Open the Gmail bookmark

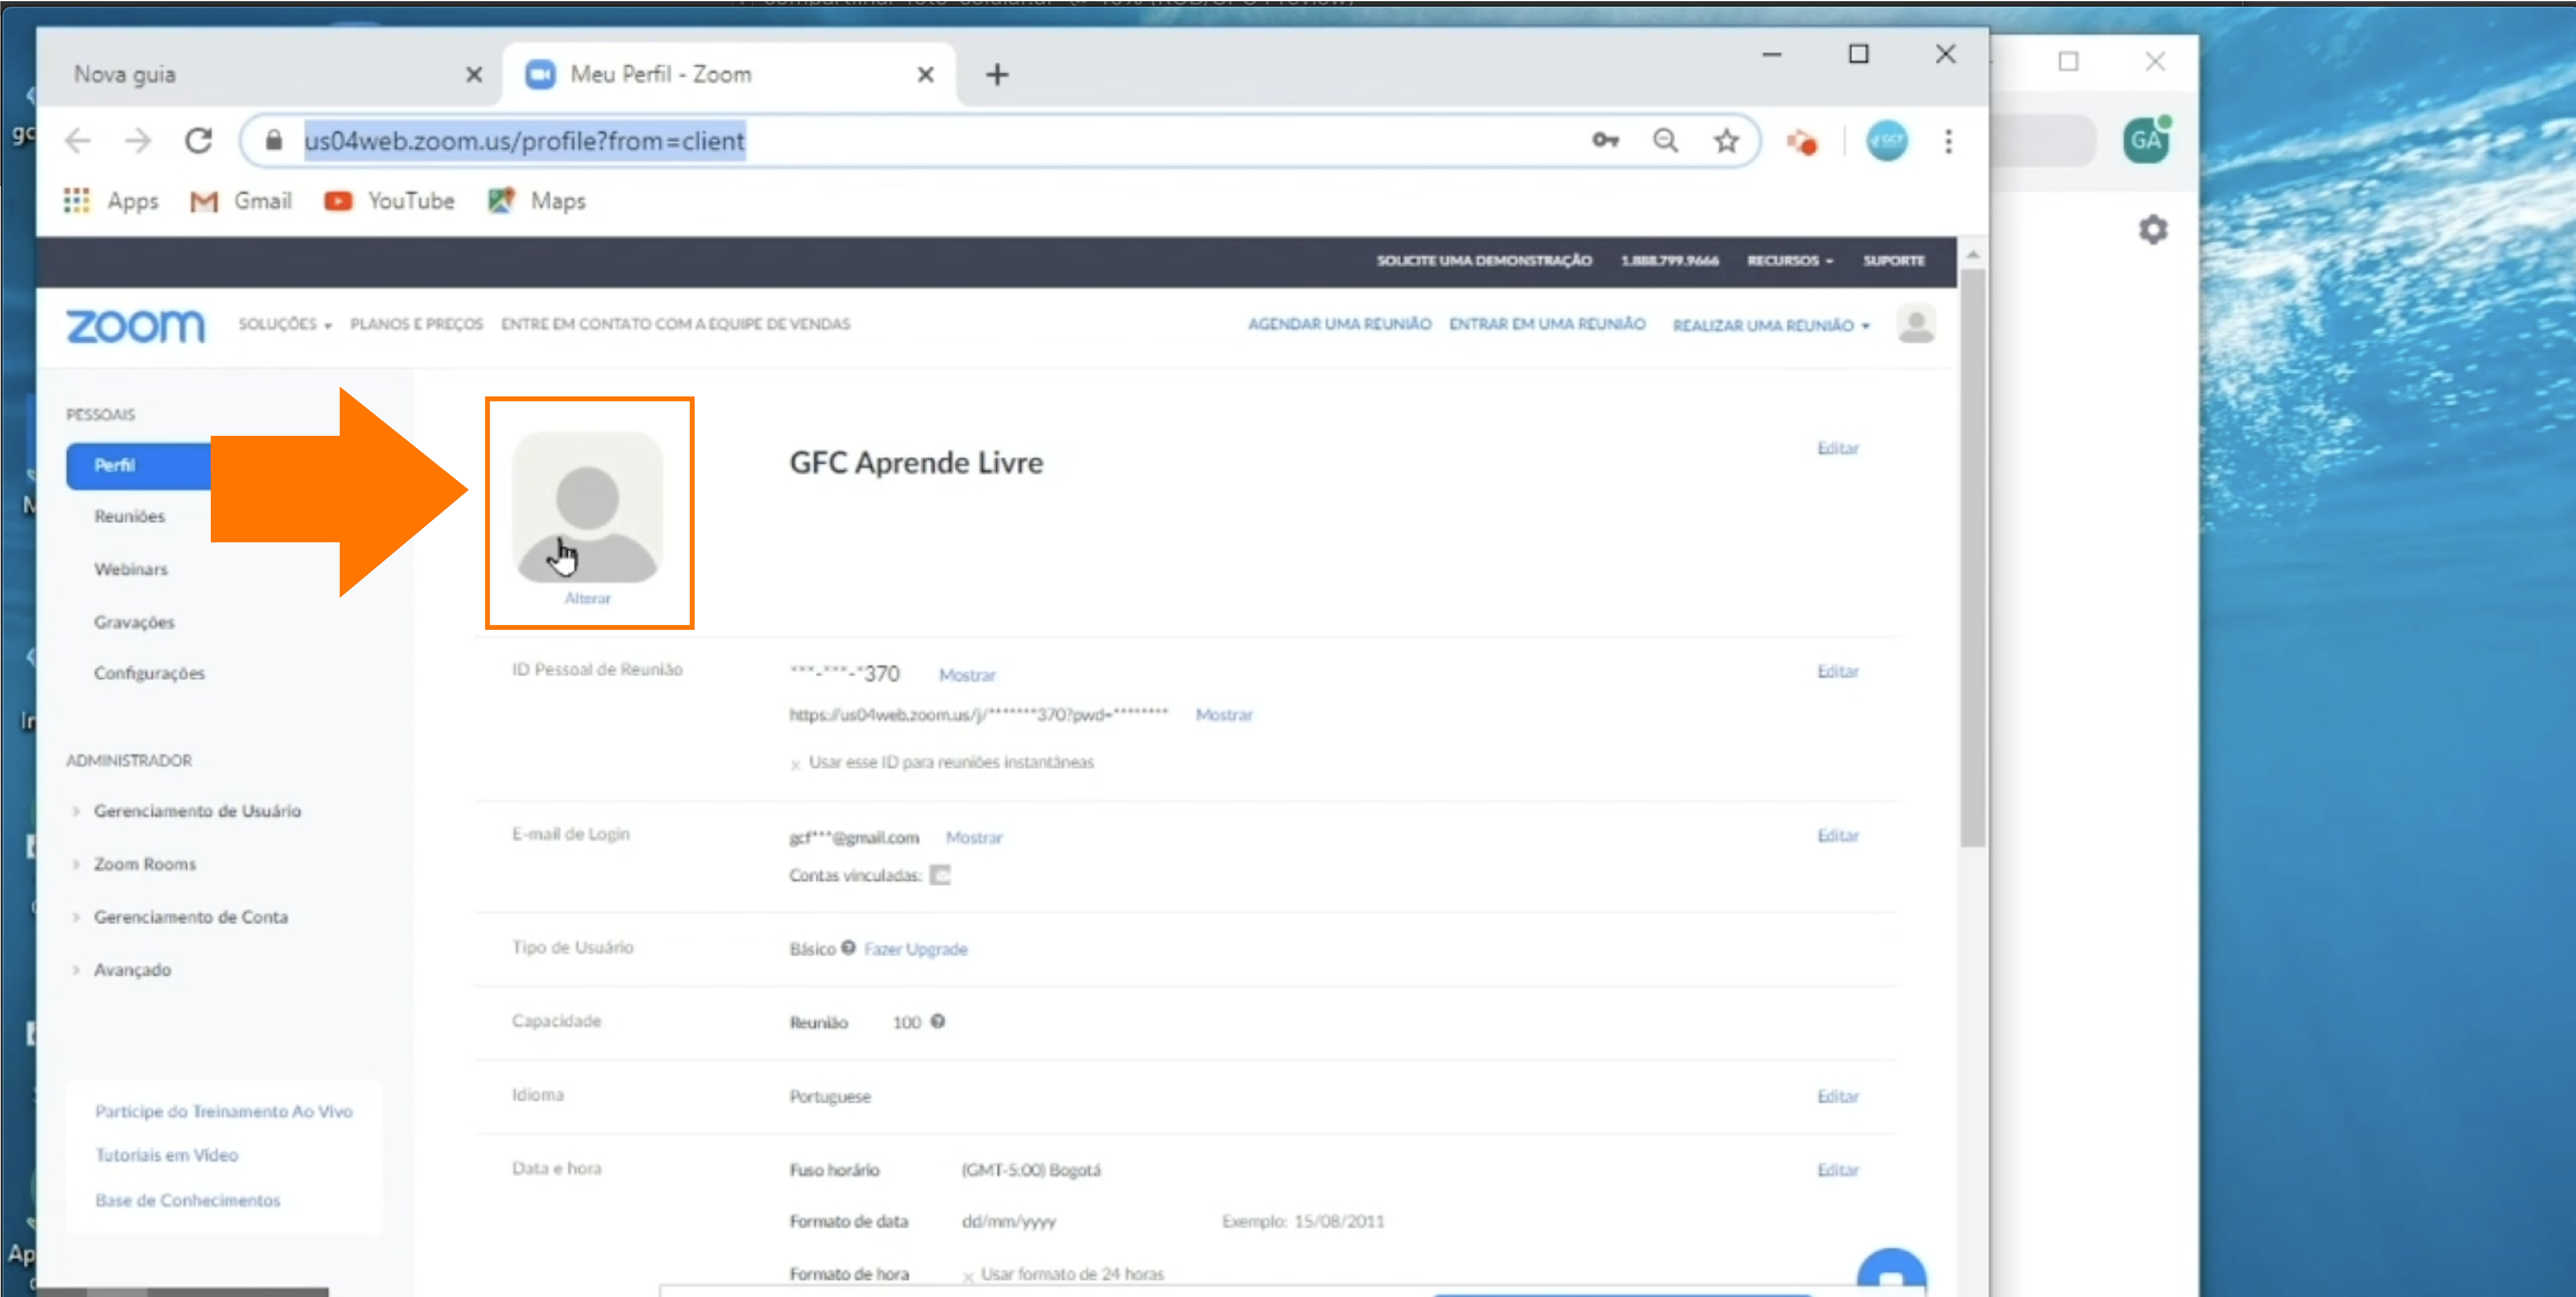241,201
